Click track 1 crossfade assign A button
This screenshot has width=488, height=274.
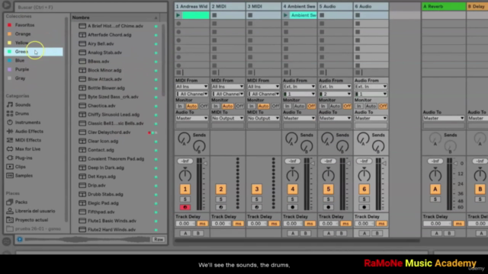pyautogui.click(x=185, y=234)
